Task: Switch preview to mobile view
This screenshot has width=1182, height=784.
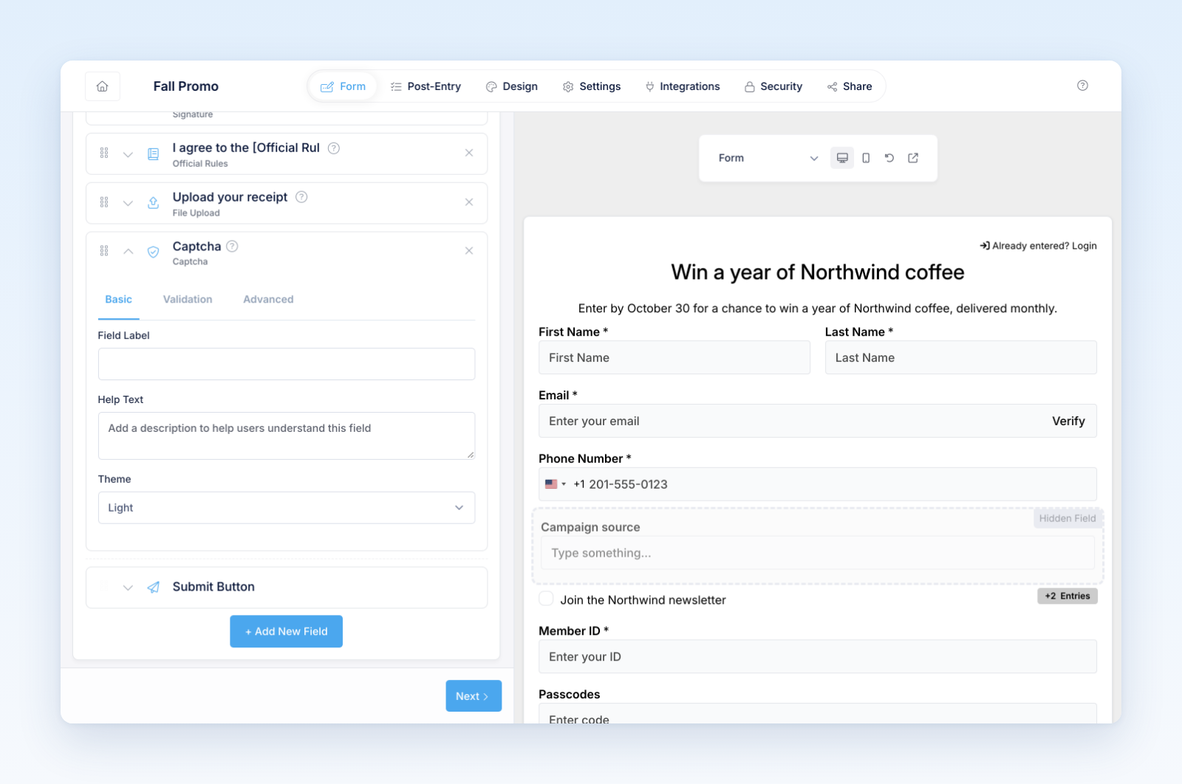Action: [x=866, y=158]
